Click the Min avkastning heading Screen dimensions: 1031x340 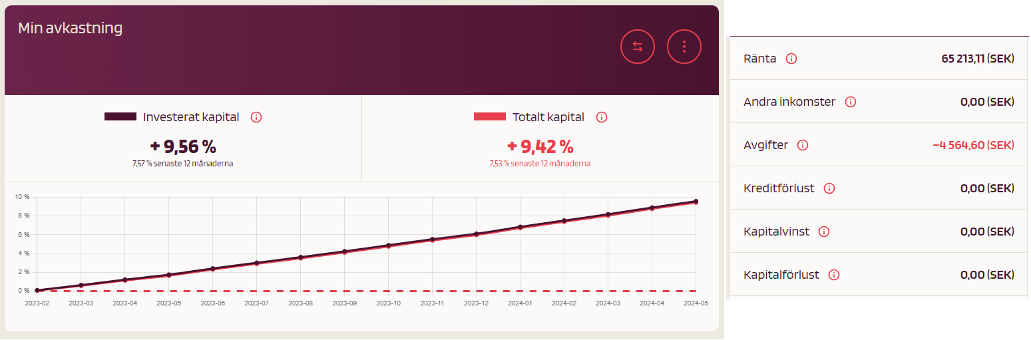[70, 28]
